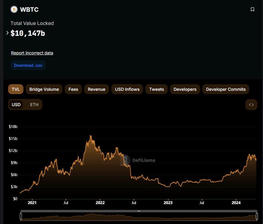Click the $18b y-axis label
Screen dimensions: 263x224
(13, 127)
